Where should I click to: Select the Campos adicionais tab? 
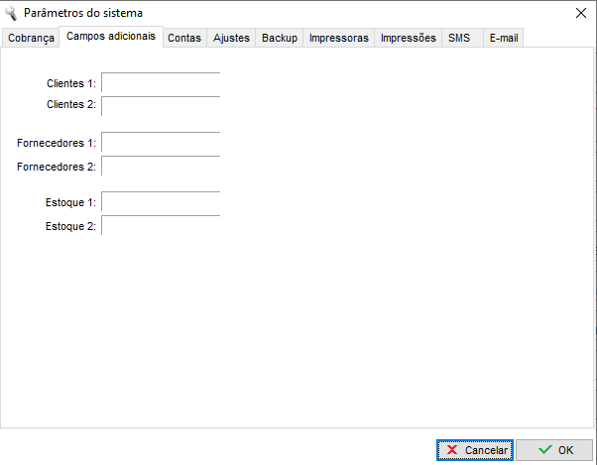point(111,37)
